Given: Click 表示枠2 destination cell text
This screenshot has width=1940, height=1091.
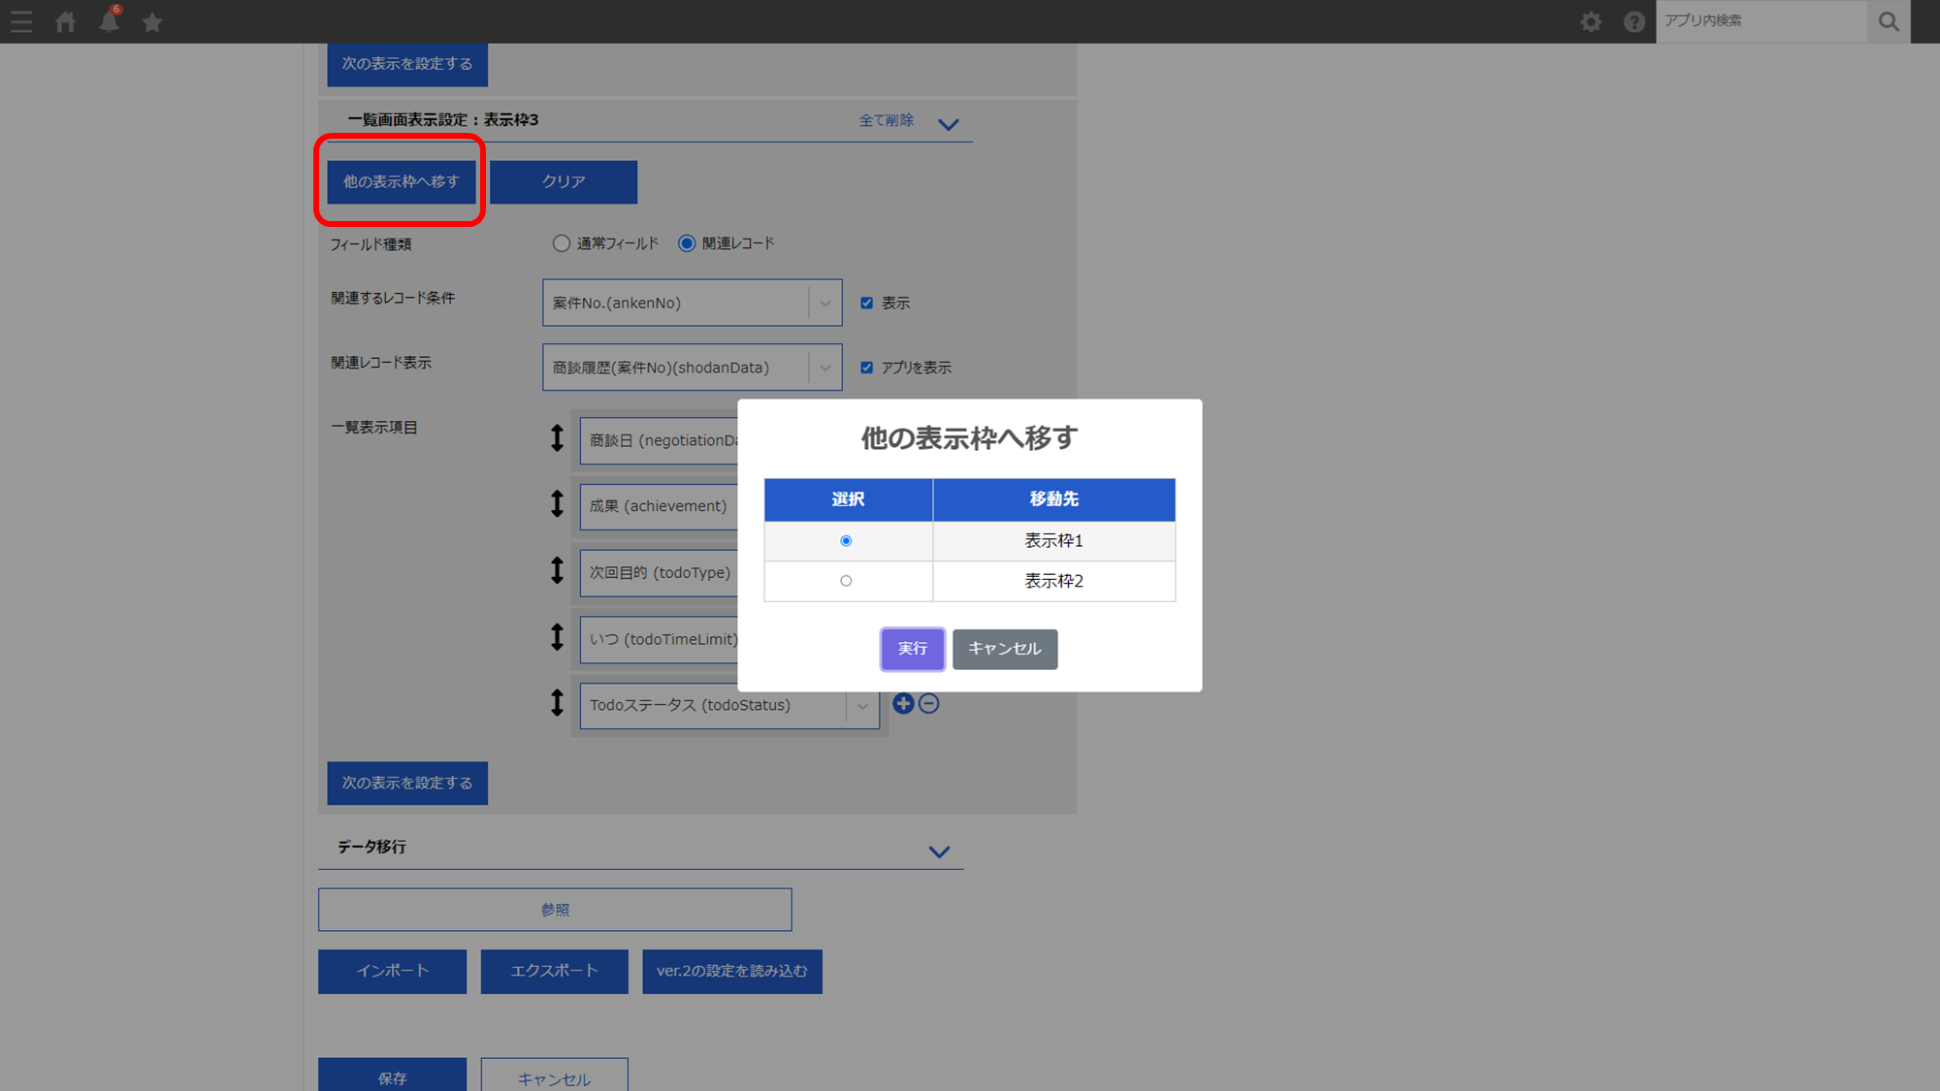Looking at the screenshot, I should click(x=1053, y=581).
